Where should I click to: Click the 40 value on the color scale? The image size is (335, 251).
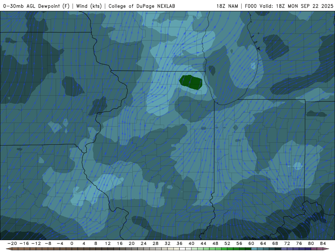click(x=191, y=243)
